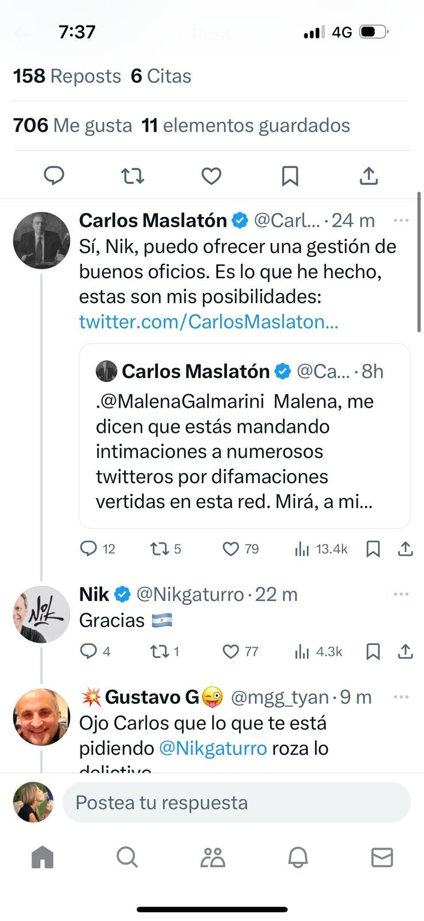
Task: Open the Notifications bell tab
Action: tap(298, 858)
